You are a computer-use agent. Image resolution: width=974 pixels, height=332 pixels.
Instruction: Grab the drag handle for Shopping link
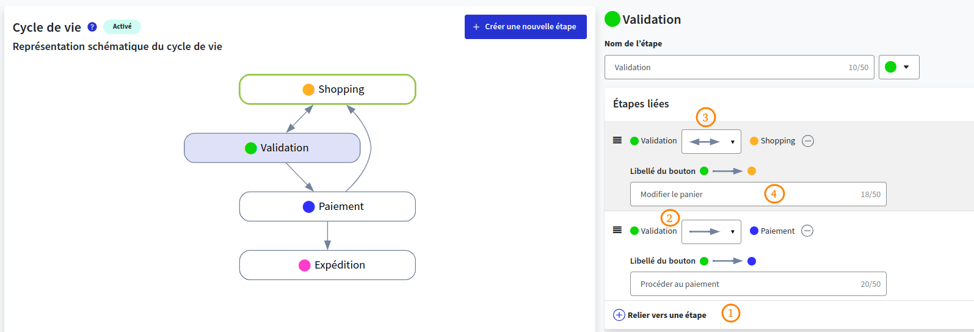[617, 140]
